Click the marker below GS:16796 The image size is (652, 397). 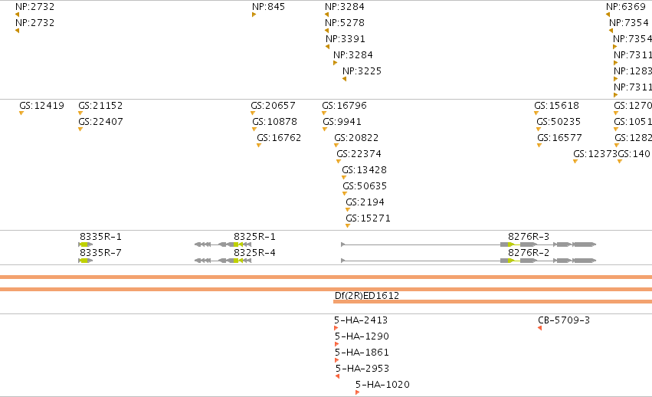tap(324, 113)
